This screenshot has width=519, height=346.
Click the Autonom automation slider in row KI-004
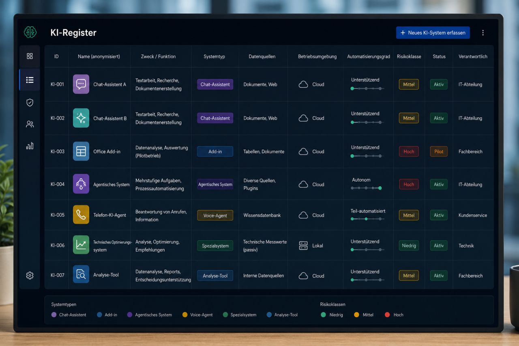click(366, 188)
